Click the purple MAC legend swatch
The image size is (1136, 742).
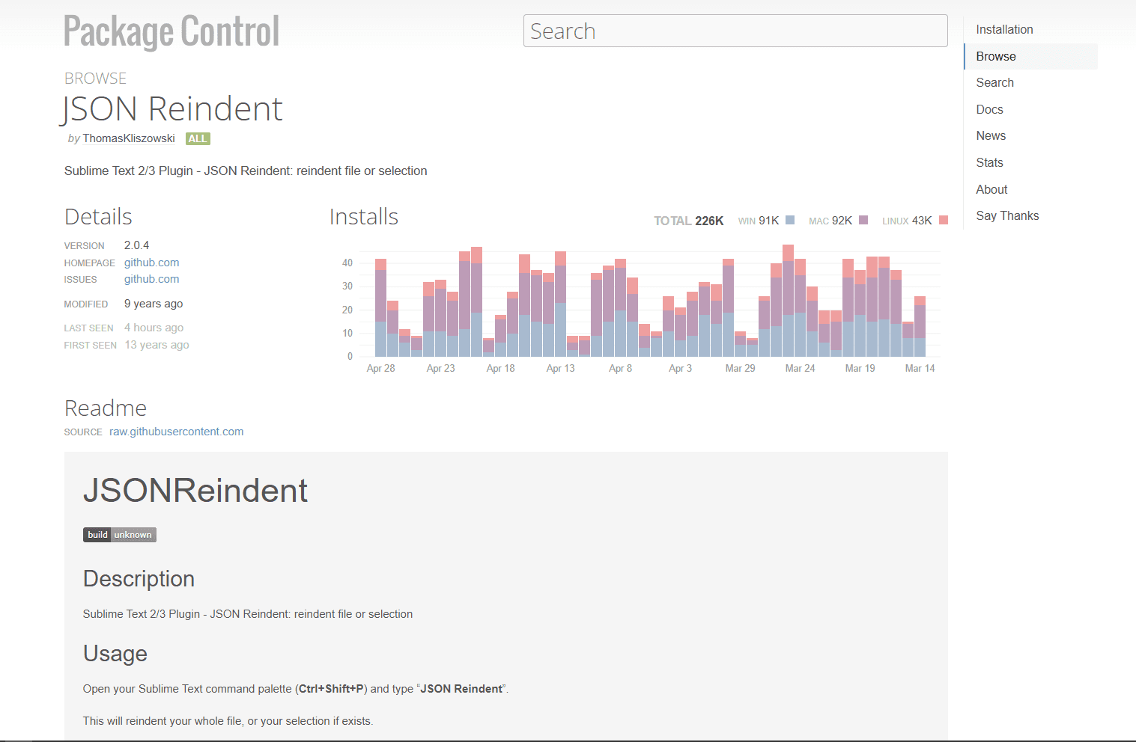tap(863, 220)
